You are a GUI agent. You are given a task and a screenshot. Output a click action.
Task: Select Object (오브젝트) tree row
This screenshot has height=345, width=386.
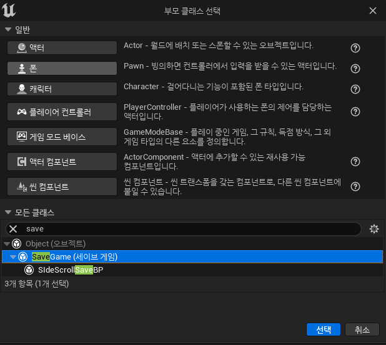[192, 244]
